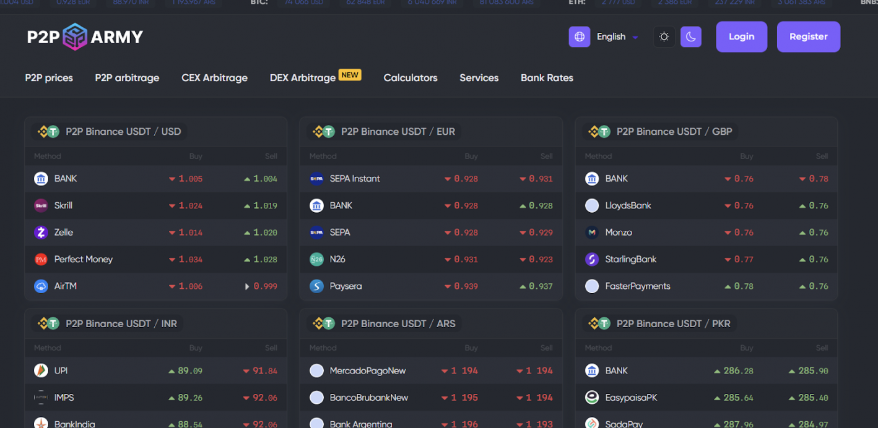Open the English language dropdown
The width and height of the screenshot is (878, 428).
617,36
